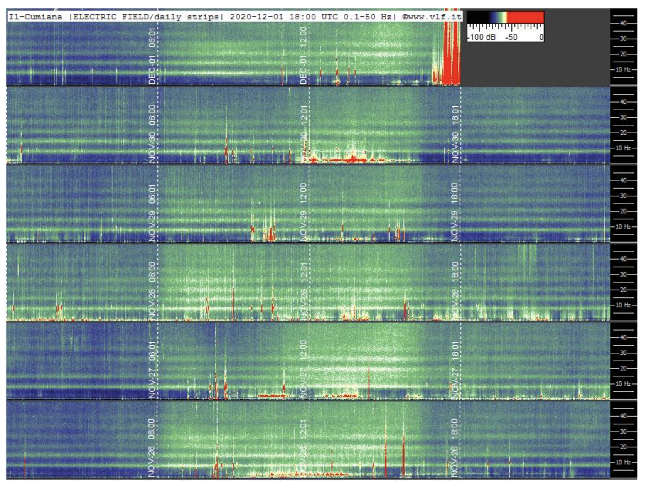Select the NOV-30 18:01 time marker
Screen dimensions: 651x486
point(455,133)
